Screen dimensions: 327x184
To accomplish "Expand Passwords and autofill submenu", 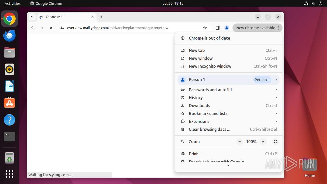I will pyautogui.click(x=229, y=90).
